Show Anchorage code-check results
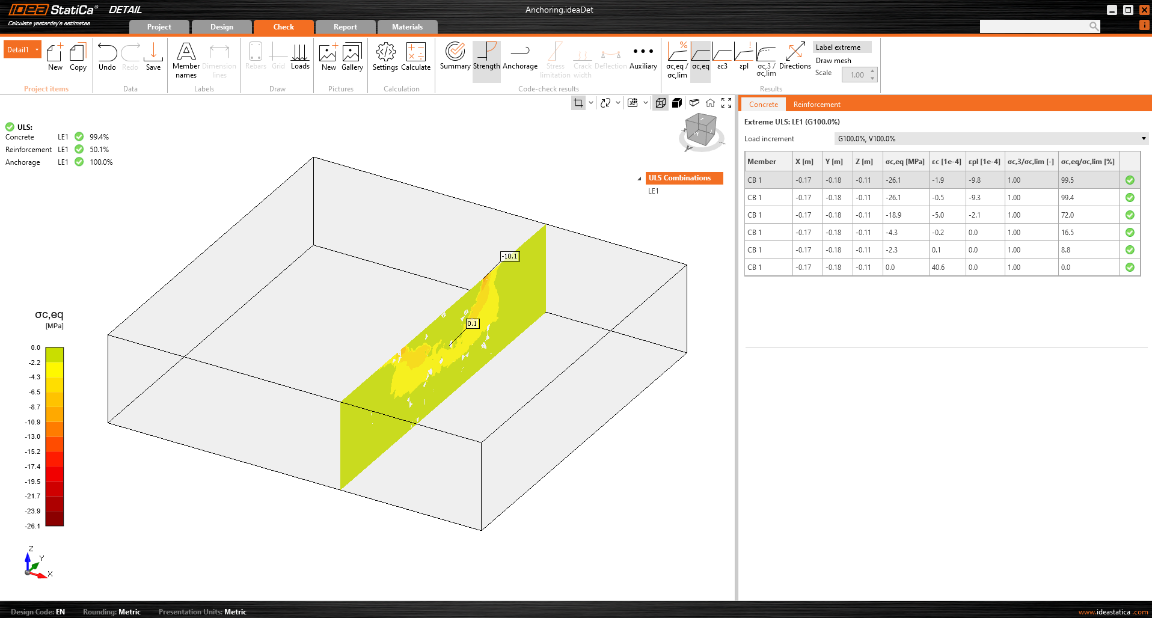The width and height of the screenshot is (1152, 618). point(519,57)
